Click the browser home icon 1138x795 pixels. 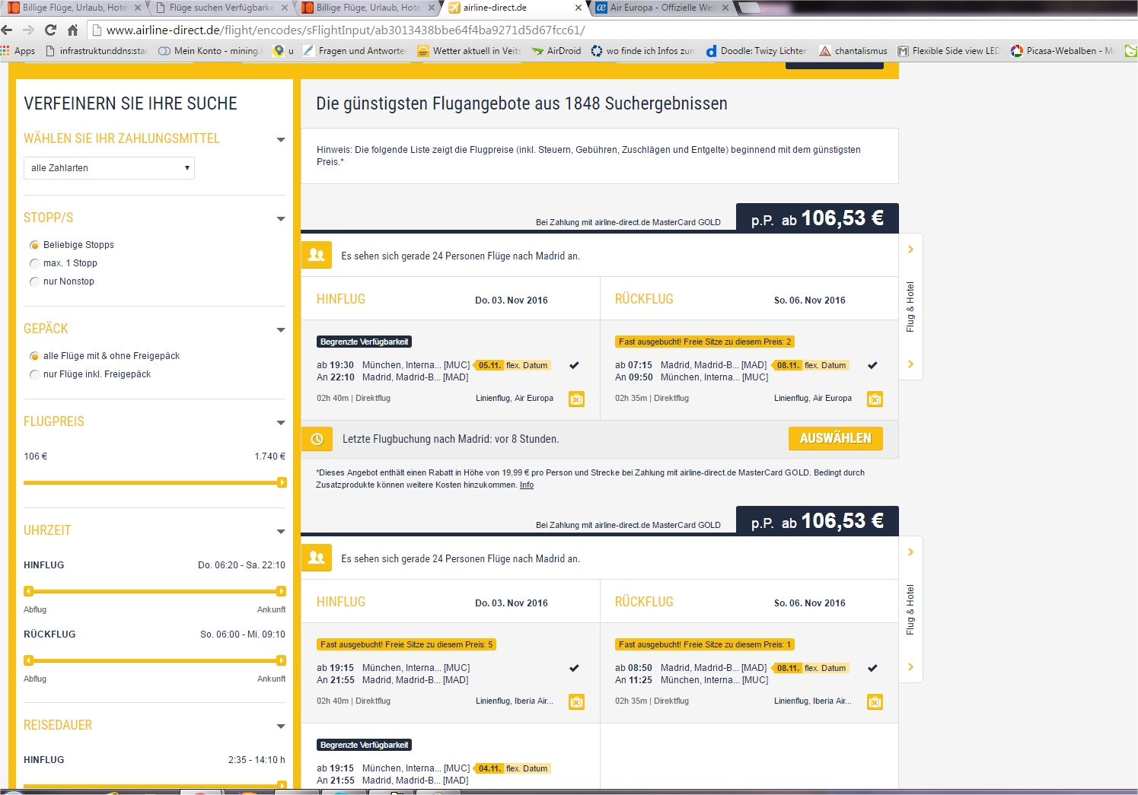pyautogui.click(x=72, y=30)
